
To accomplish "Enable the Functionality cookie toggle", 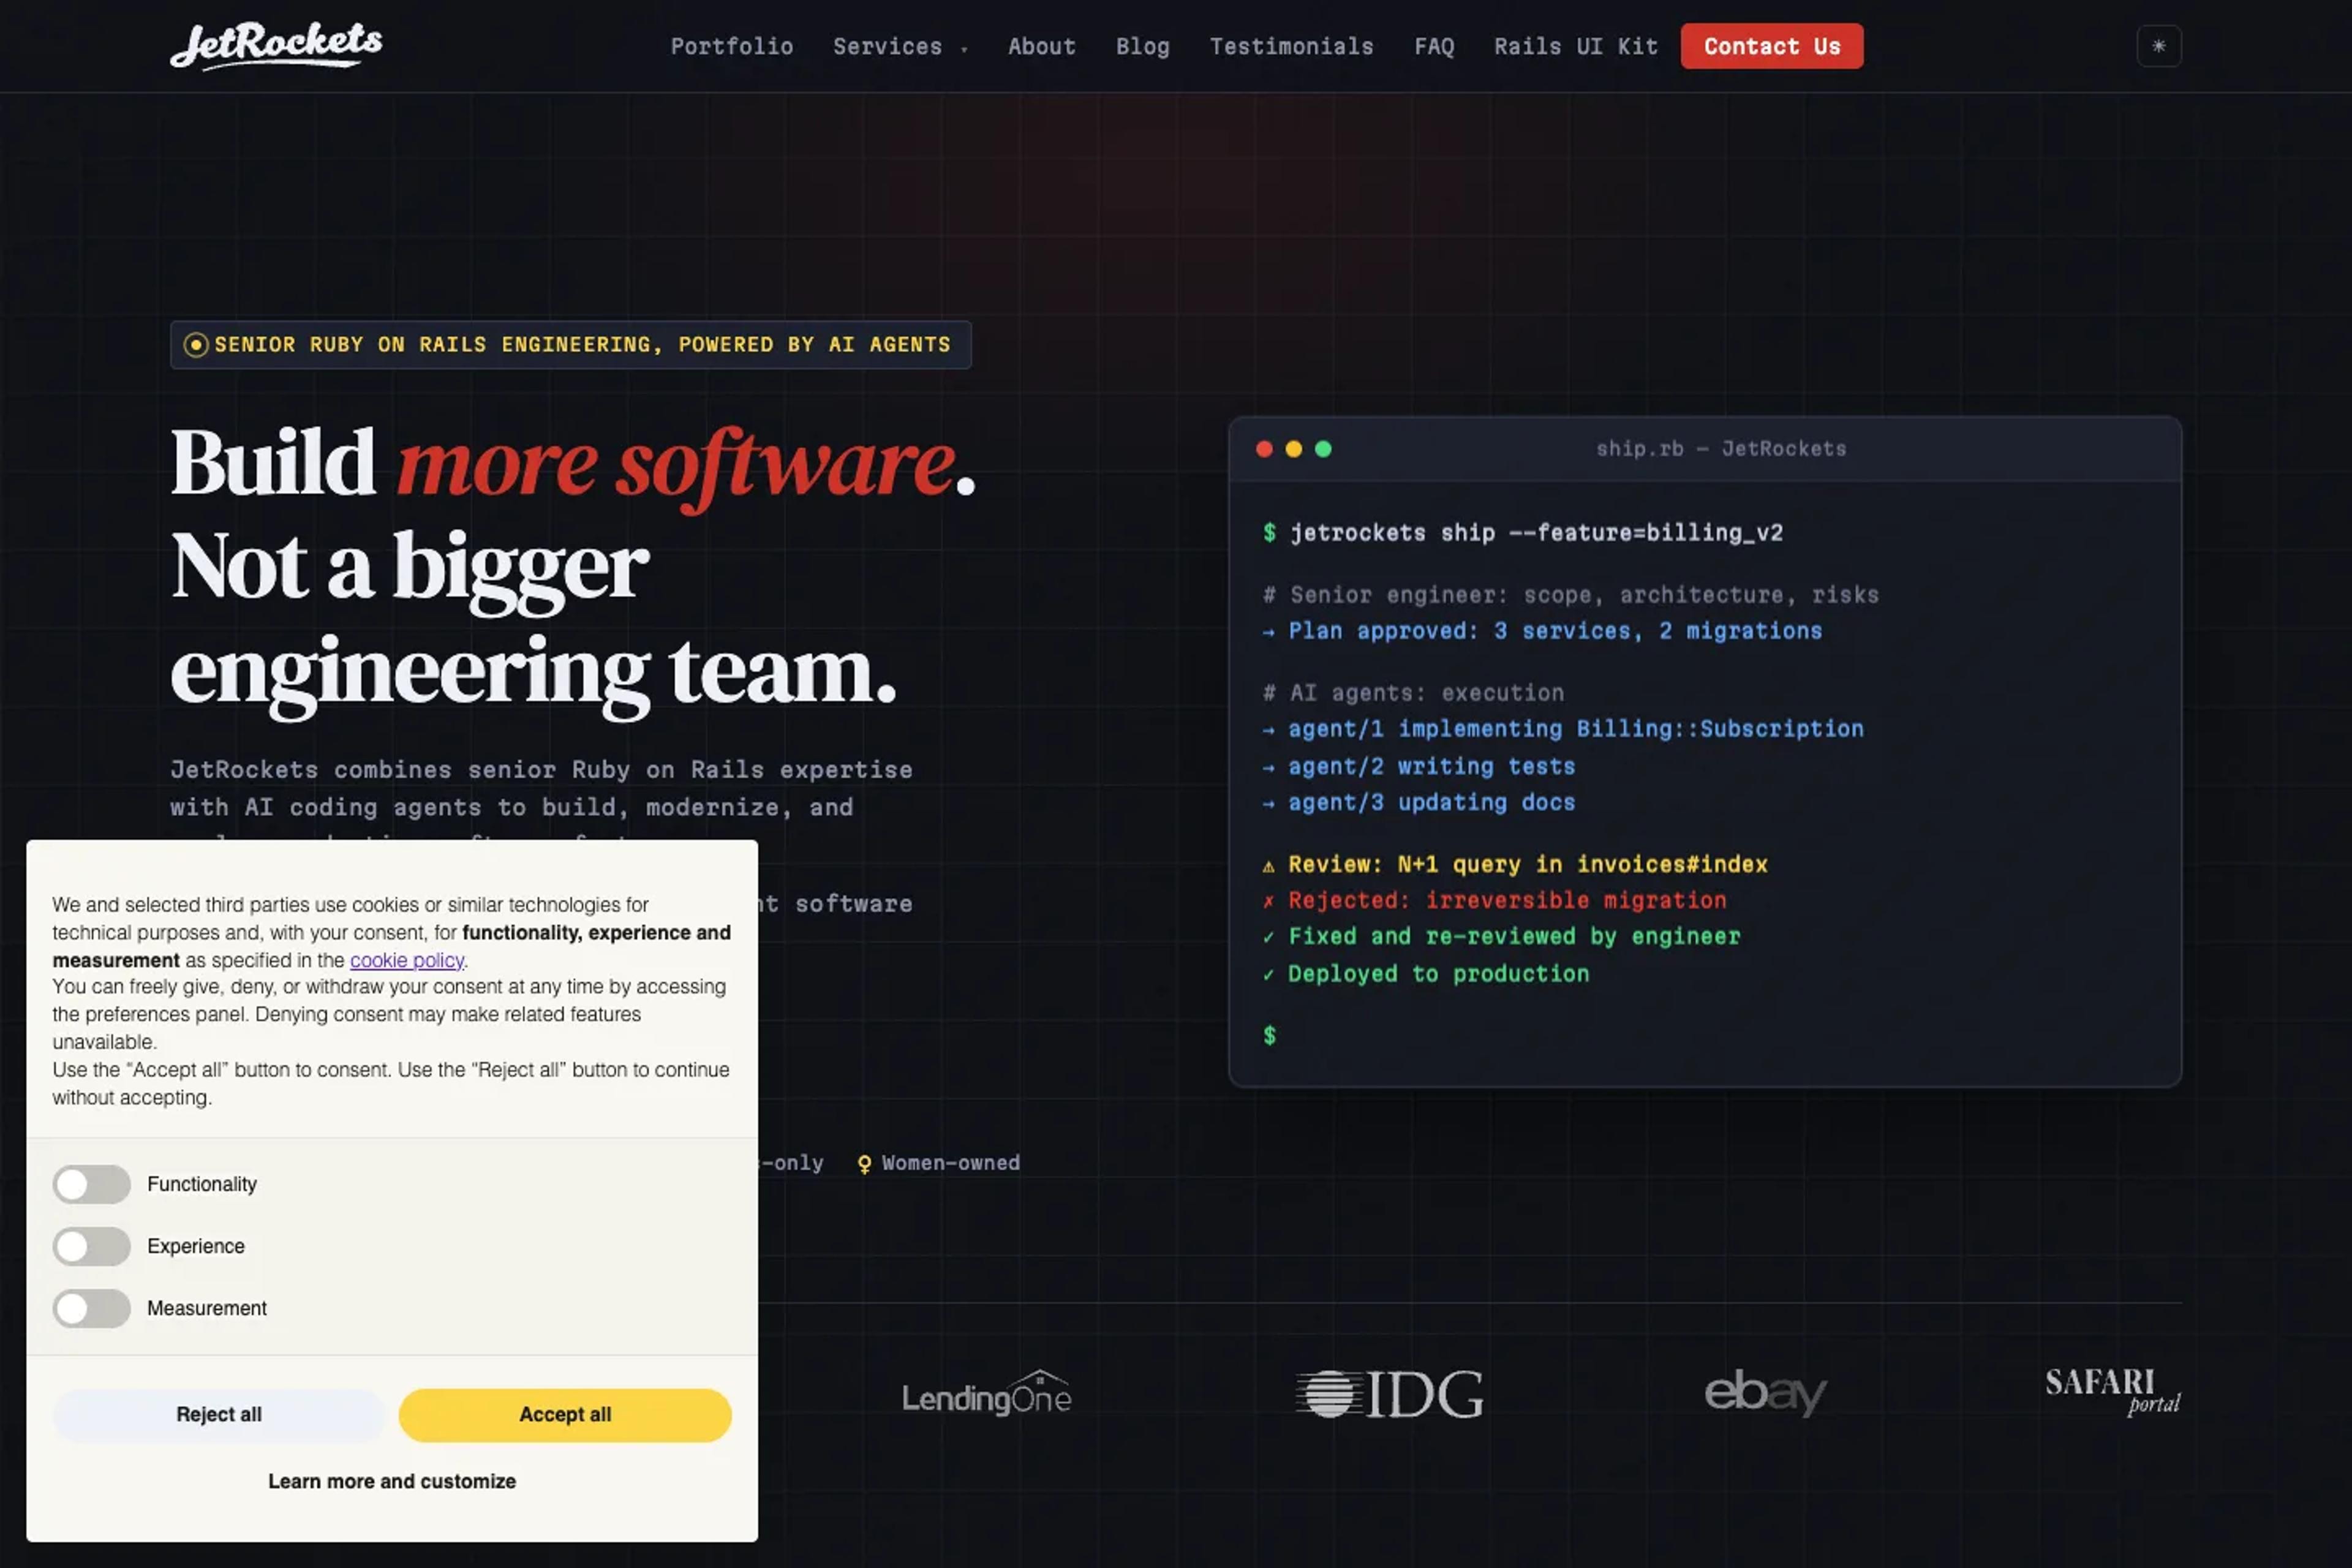I will 91,1184.
